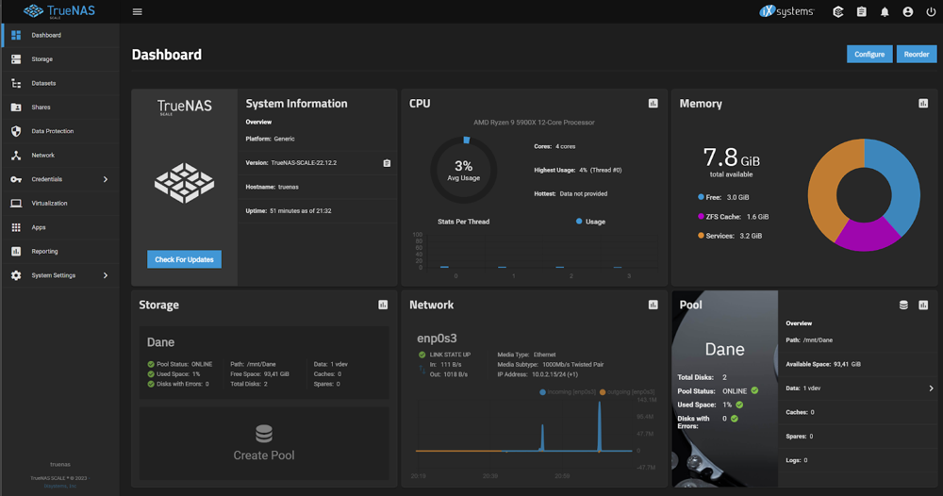Click the Data Protection shield icon
The height and width of the screenshot is (496, 943).
point(16,131)
